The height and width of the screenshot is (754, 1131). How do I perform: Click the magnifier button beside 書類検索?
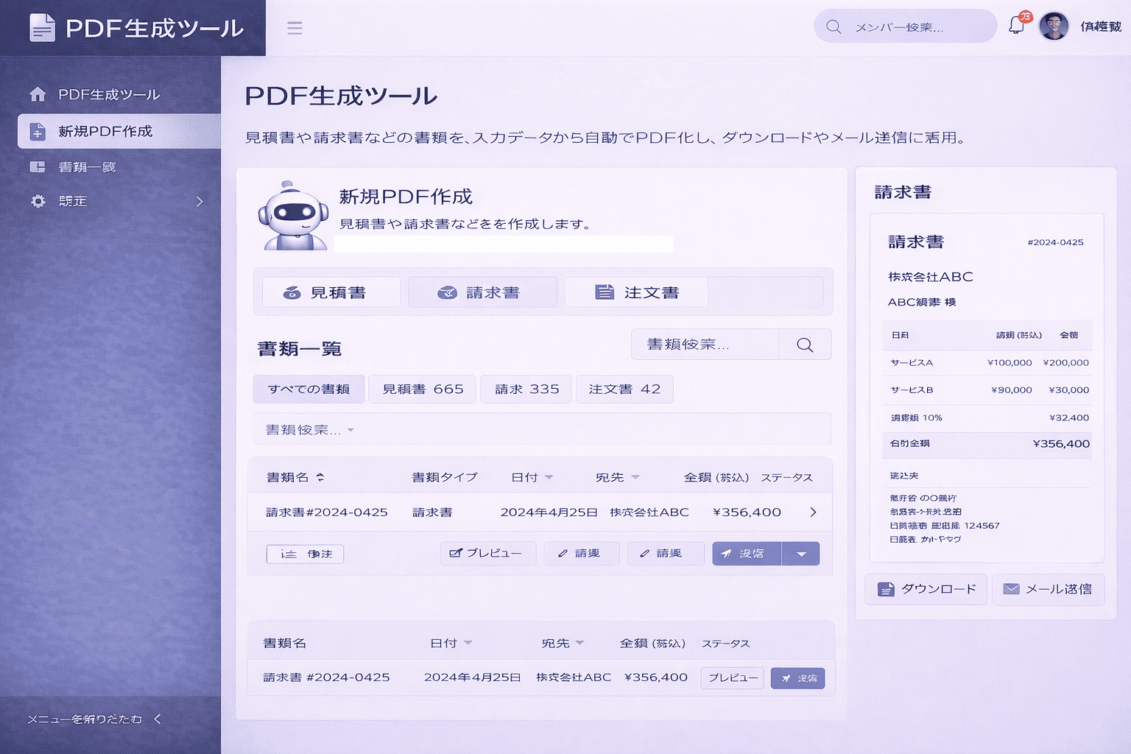pos(805,345)
